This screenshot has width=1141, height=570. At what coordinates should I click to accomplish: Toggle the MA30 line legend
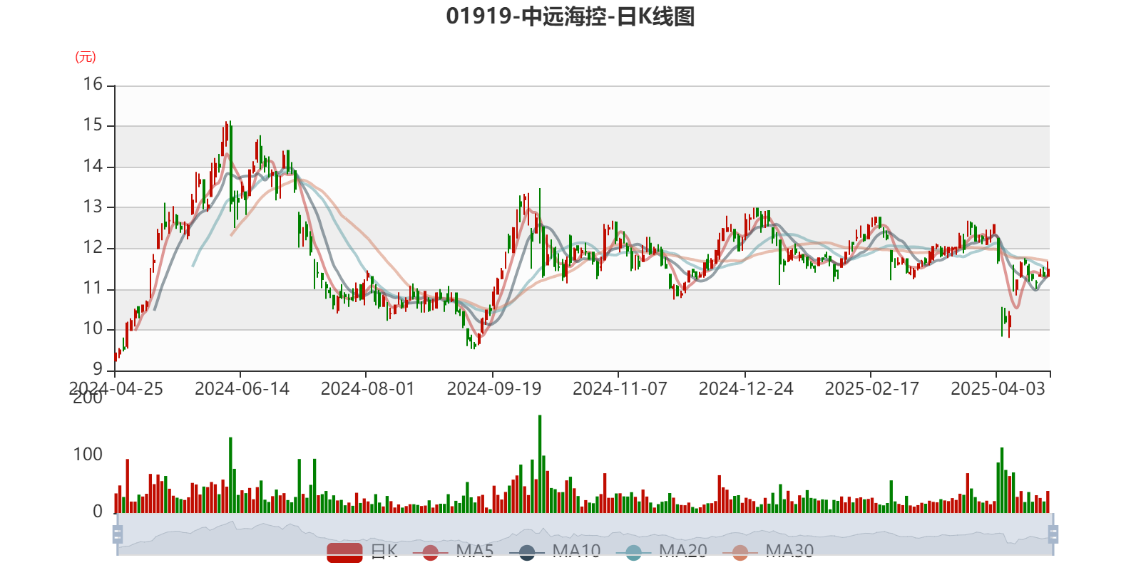click(x=768, y=552)
